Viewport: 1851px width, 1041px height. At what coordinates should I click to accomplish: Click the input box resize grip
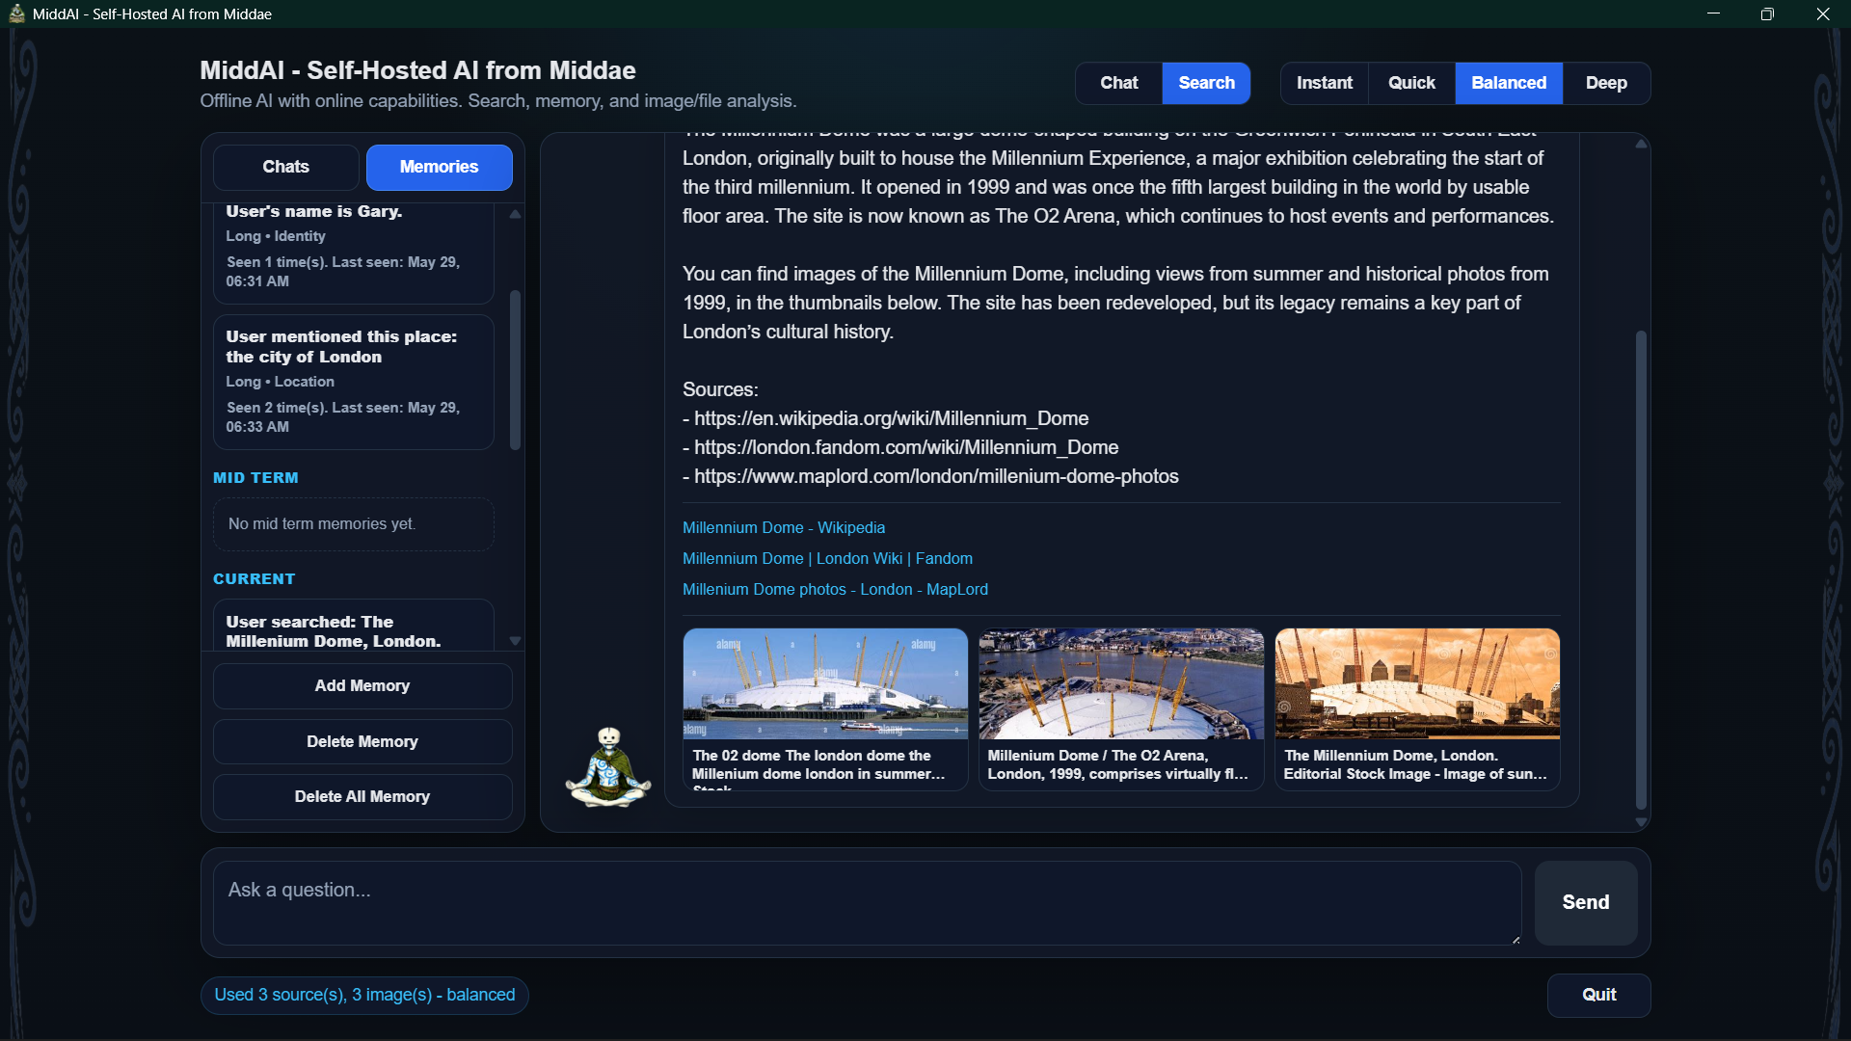[1516, 940]
